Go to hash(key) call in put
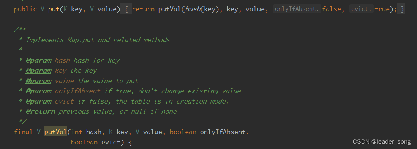 pos(202,9)
